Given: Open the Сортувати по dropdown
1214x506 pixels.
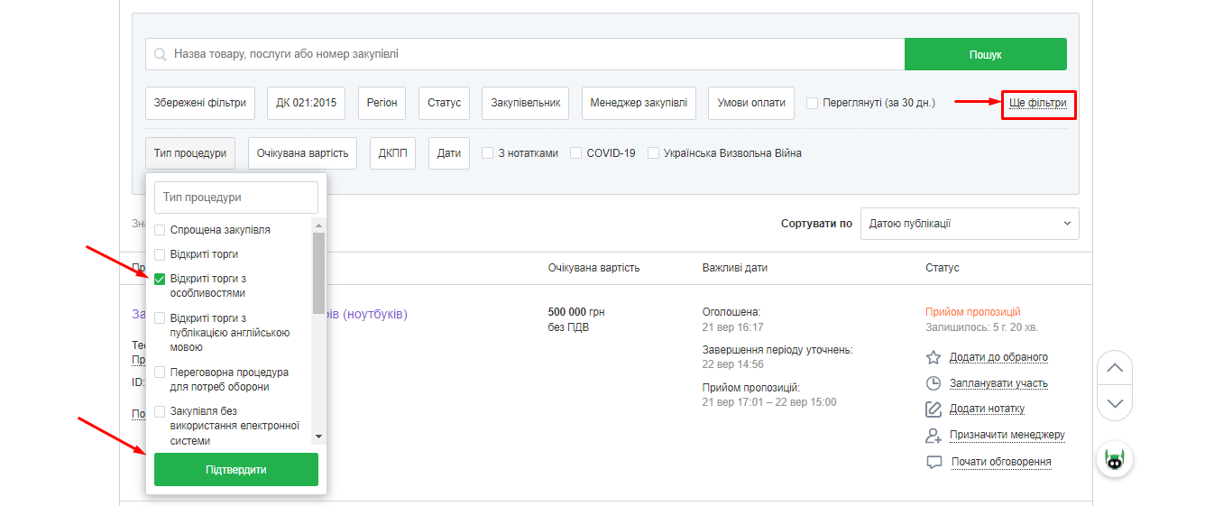Looking at the screenshot, I should click(970, 224).
